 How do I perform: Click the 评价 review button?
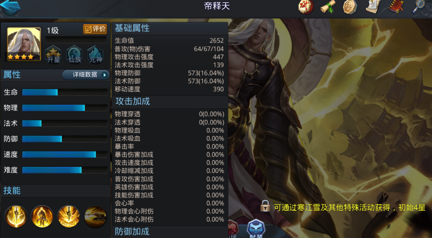click(x=95, y=29)
